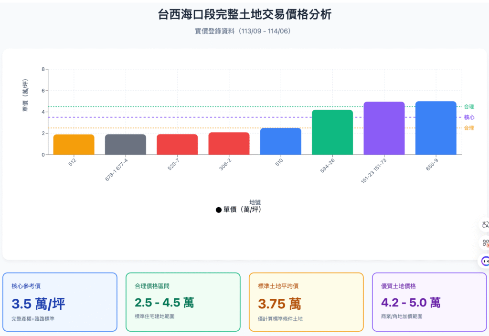Click the apps grid icon on the right edge
Screen dimensions: 489x336
485,243
